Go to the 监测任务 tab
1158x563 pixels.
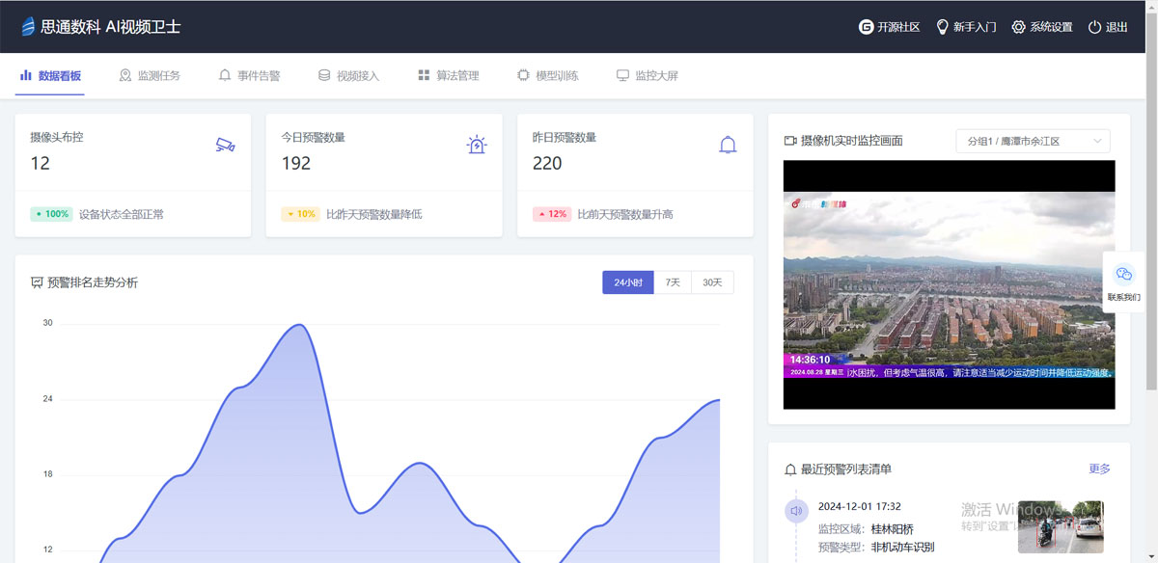click(x=150, y=75)
